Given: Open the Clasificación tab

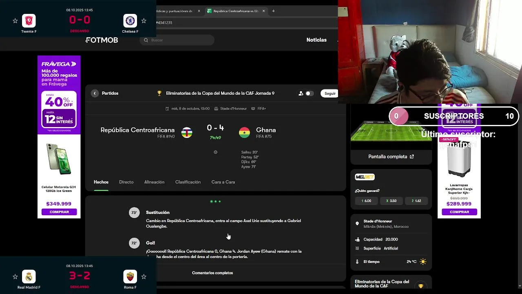Looking at the screenshot, I should tap(188, 182).
